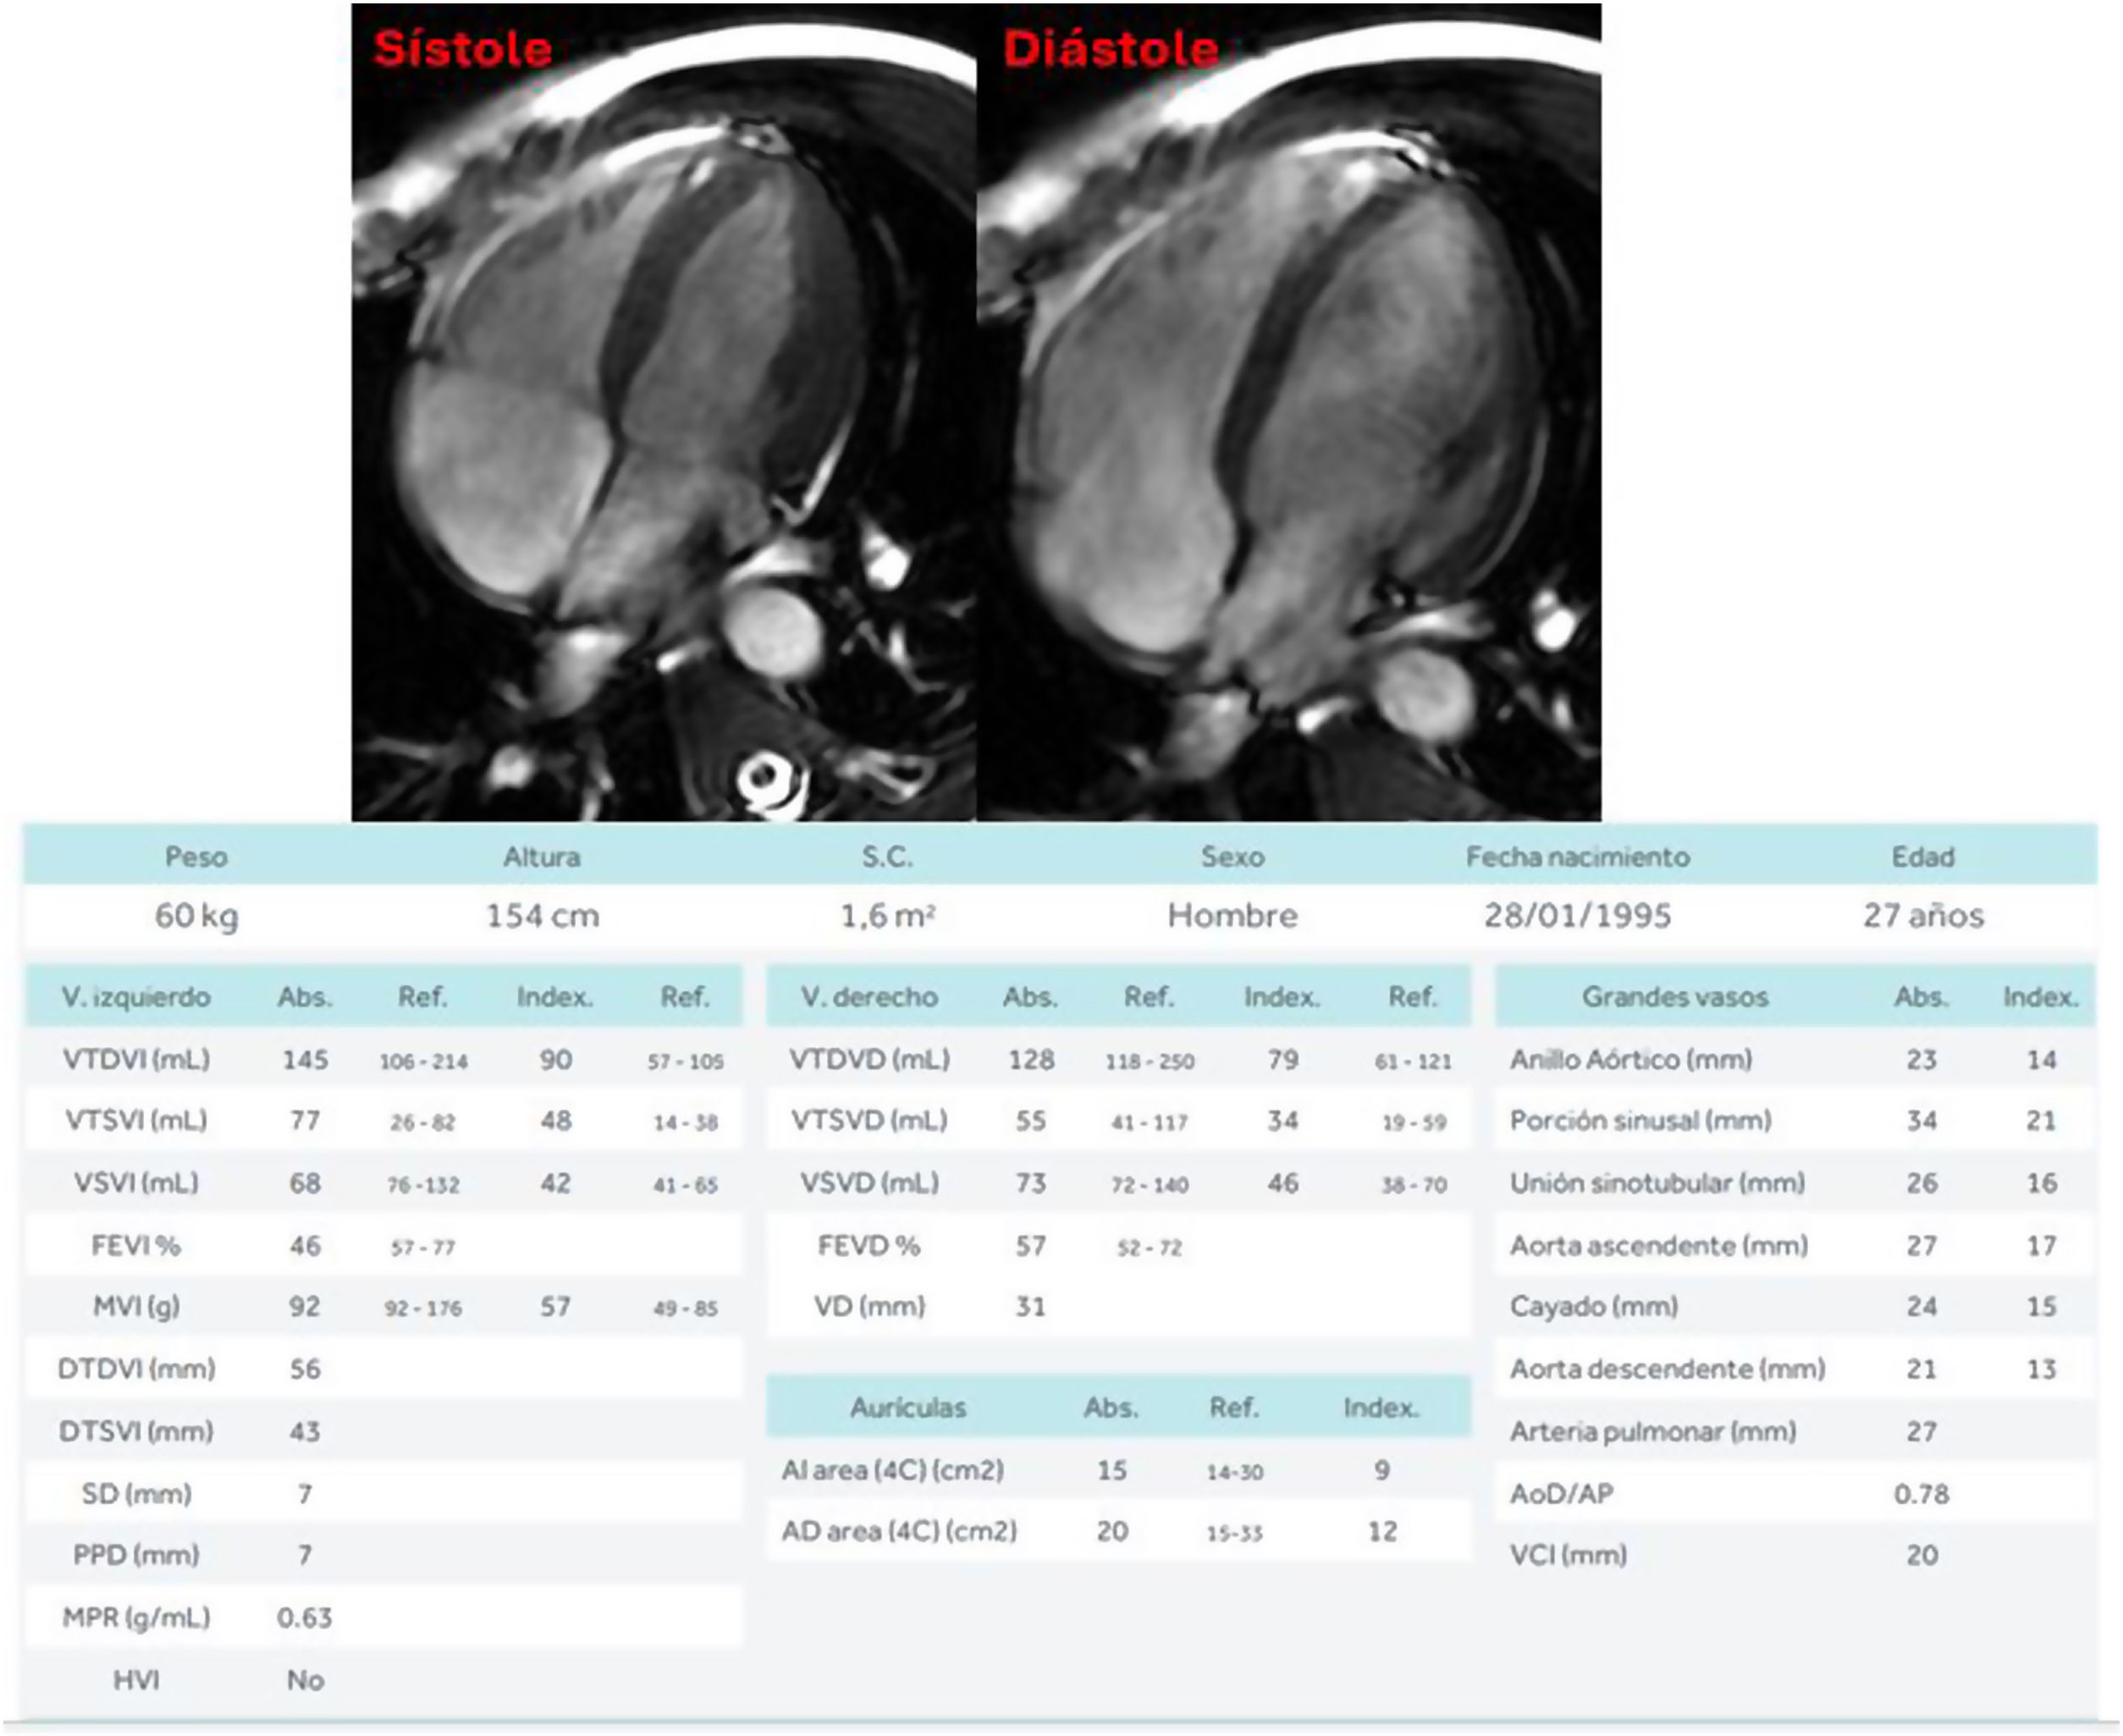The width and height of the screenshot is (2123, 1736).
Task: Select the Peso column header
Action: [196, 857]
